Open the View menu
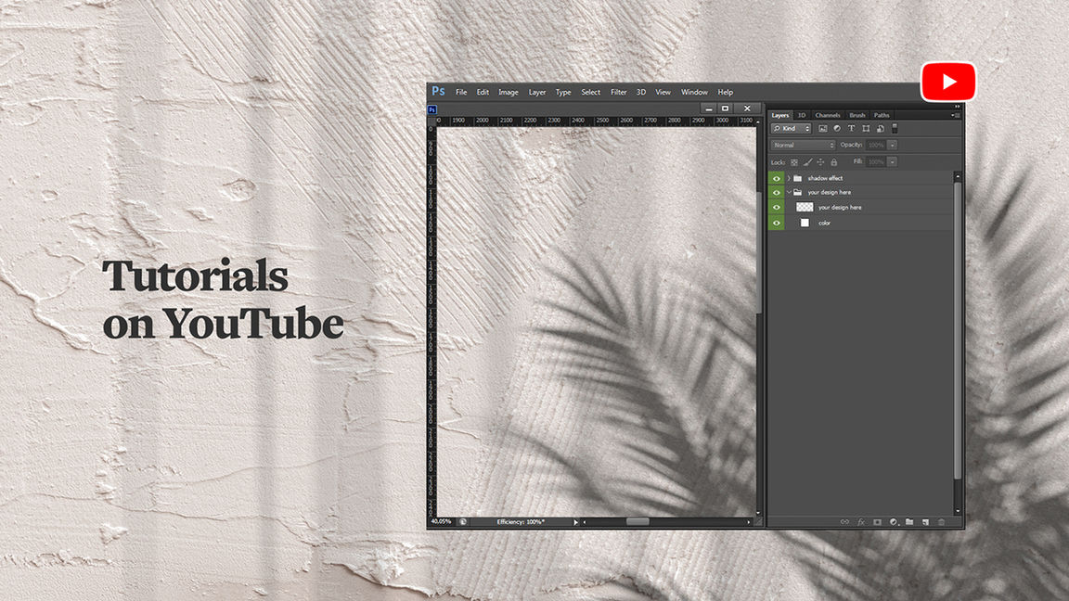Viewport: 1069px width, 601px height. [x=663, y=92]
